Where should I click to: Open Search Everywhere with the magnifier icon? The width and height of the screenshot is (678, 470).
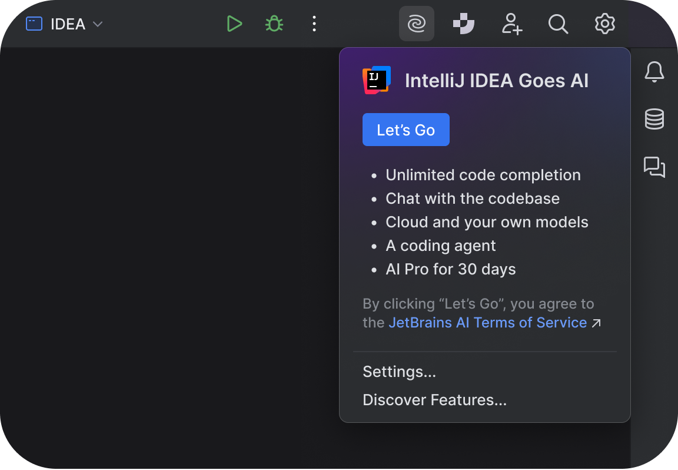(x=558, y=24)
